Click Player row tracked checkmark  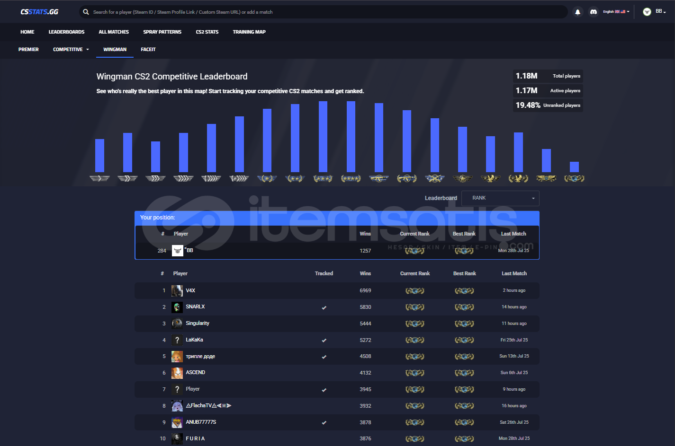[x=324, y=390]
